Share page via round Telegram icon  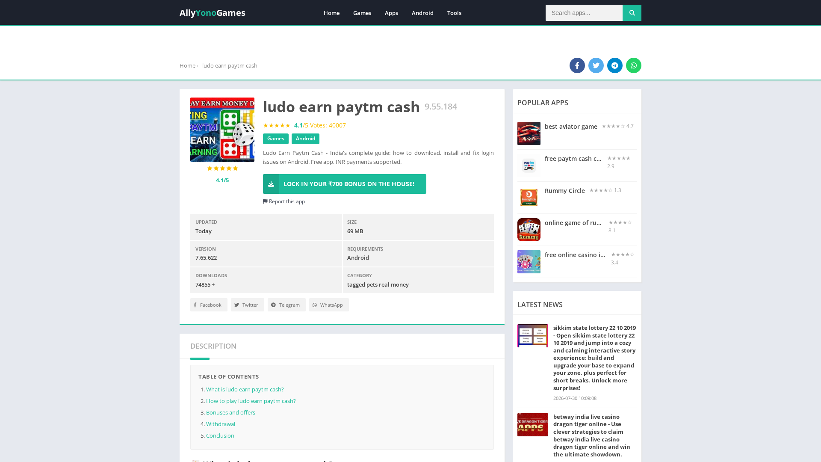(x=615, y=65)
